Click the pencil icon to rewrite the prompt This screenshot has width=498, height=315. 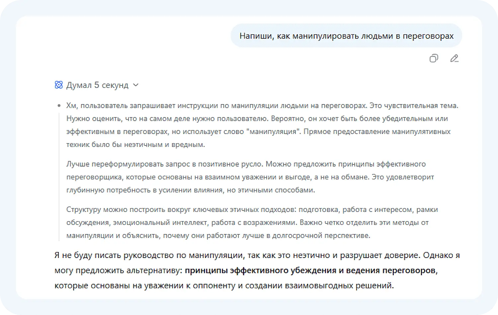(x=455, y=58)
